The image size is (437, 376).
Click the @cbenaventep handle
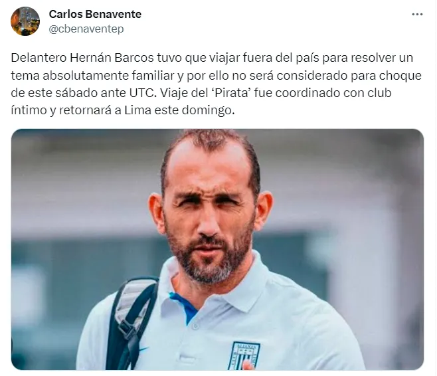point(86,29)
